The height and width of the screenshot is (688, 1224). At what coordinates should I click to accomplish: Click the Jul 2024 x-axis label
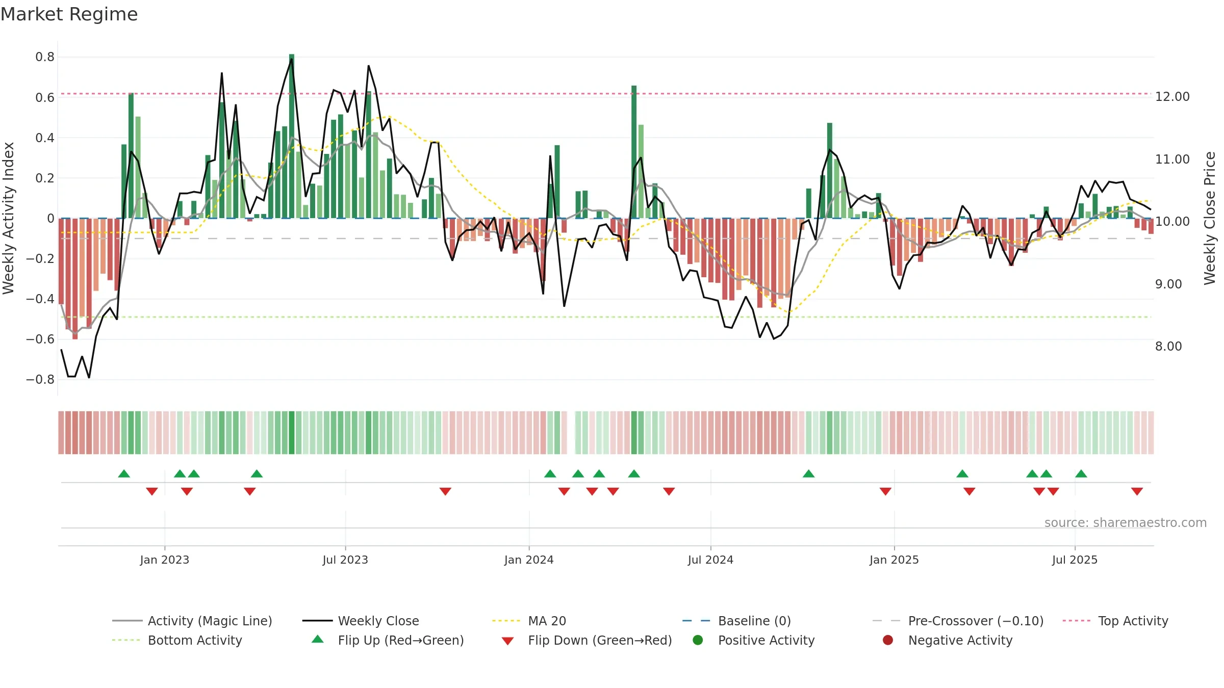[710, 560]
